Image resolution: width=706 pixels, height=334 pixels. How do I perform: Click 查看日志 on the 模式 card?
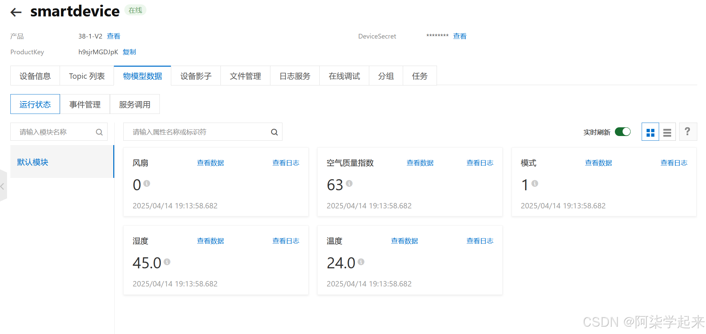pyautogui.click(x=674, y=163)
